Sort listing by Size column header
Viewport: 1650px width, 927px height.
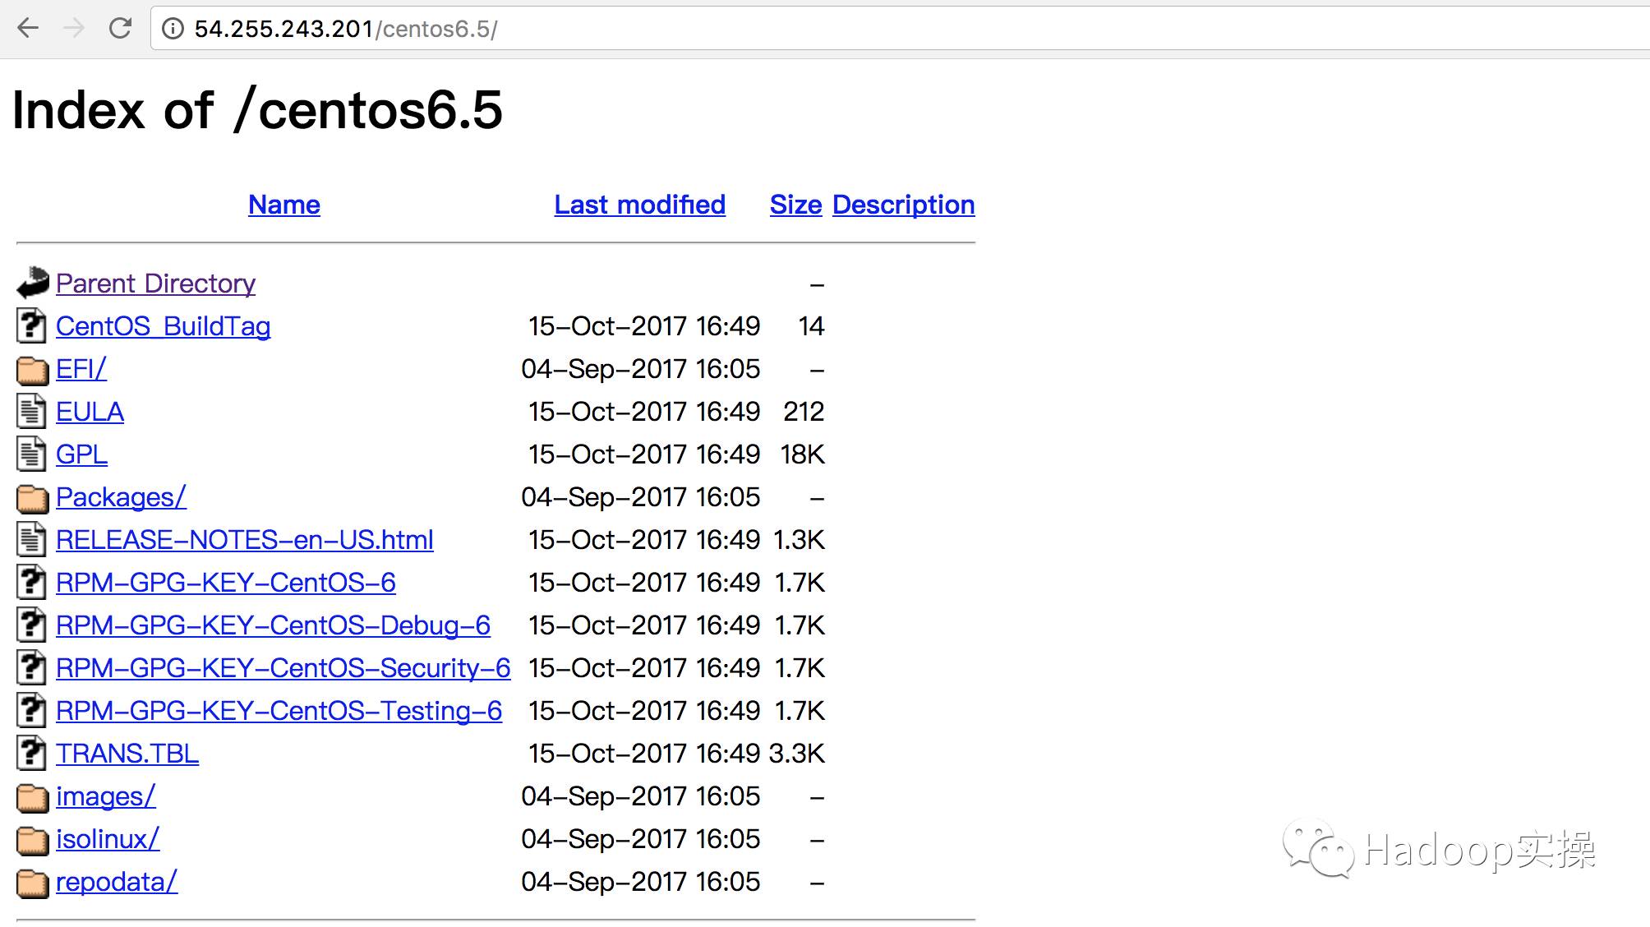pos(795,205)
